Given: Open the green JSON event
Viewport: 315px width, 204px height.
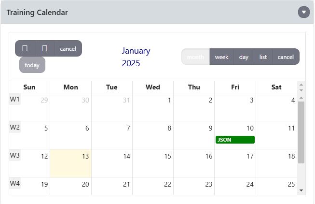Looking at the screenshot, I should tap(235, 140).
